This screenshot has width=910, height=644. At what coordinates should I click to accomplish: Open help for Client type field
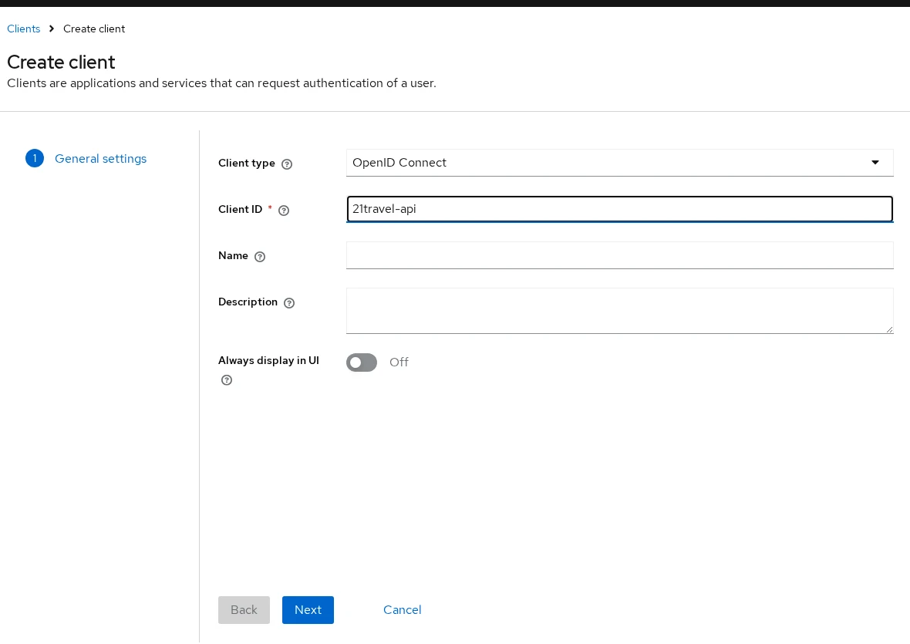click(x=287, y=164)
